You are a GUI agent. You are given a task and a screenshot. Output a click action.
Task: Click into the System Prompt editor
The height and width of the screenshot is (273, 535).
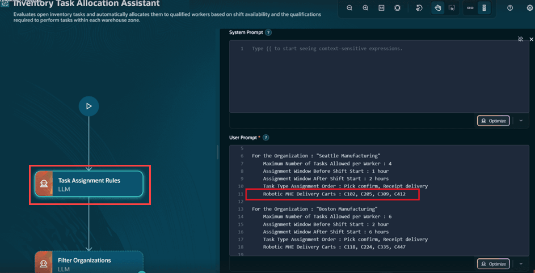tap(379, 76)
